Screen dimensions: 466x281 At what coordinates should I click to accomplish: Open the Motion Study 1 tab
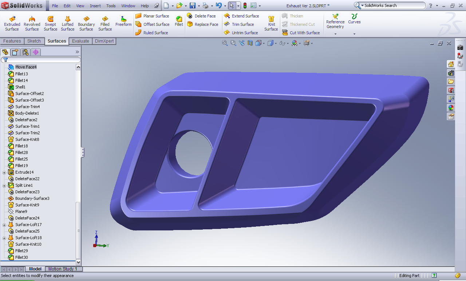[x=63, y=269]
